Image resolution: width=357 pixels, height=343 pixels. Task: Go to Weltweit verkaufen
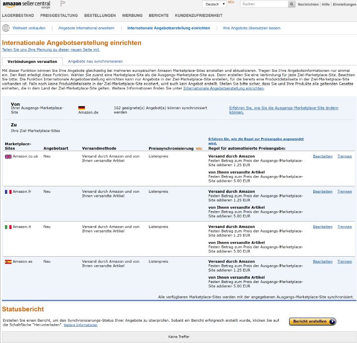[x=29, y=28]
